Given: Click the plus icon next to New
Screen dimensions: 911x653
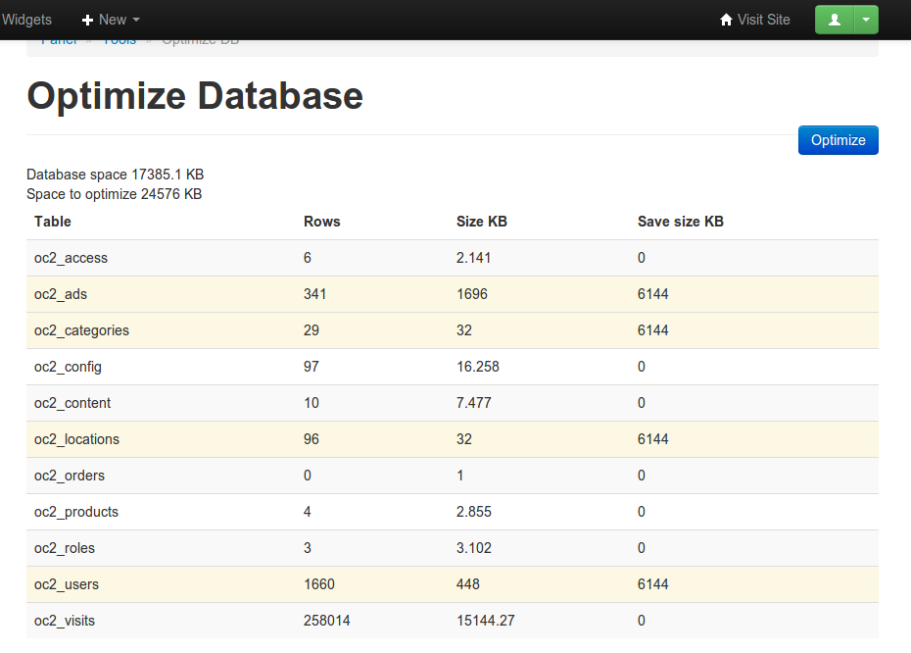Looking at the screenshot, I should pos(87,20).
